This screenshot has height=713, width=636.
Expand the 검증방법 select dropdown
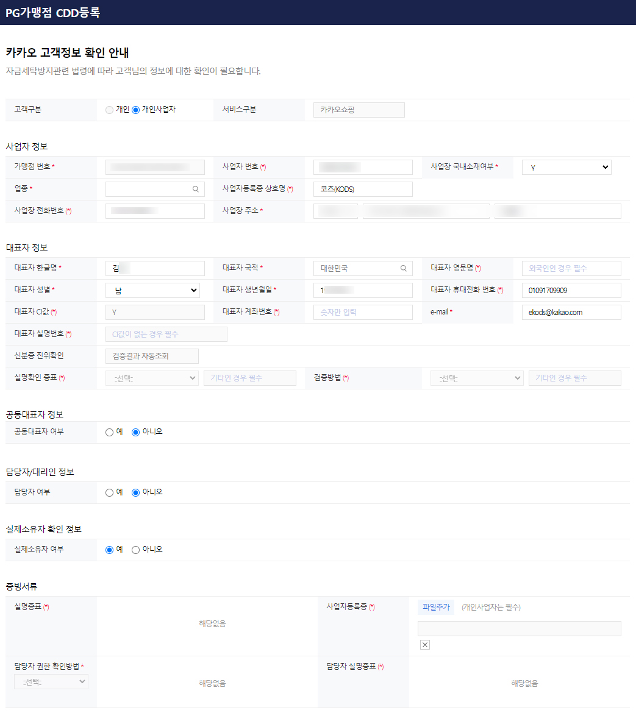477,378
